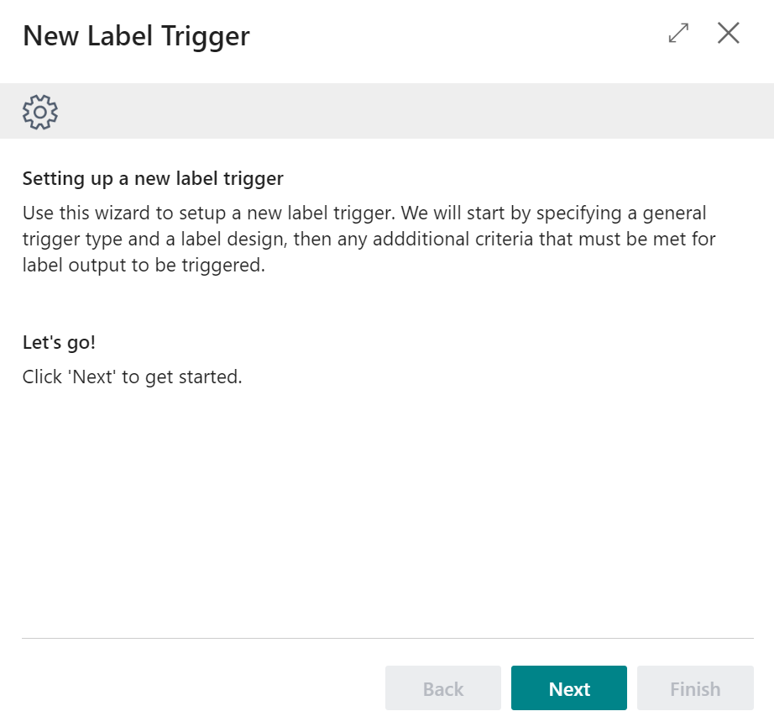Click the settings gear icon in the toolbar

[x=39, y=111]
